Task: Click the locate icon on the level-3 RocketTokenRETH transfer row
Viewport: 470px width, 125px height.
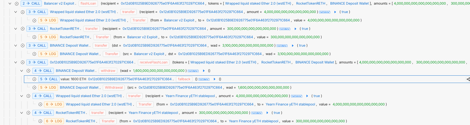Action: coord(23,29)
